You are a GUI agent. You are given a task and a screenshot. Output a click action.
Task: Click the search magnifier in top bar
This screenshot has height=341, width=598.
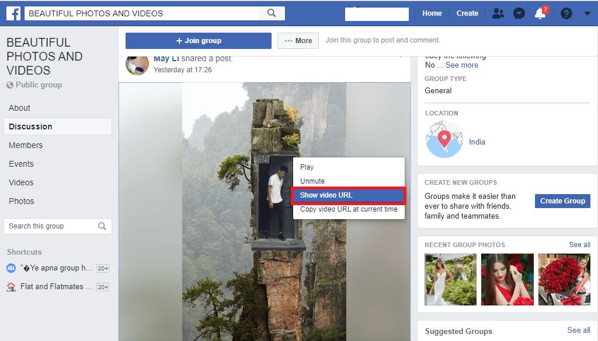coord(272,13)
